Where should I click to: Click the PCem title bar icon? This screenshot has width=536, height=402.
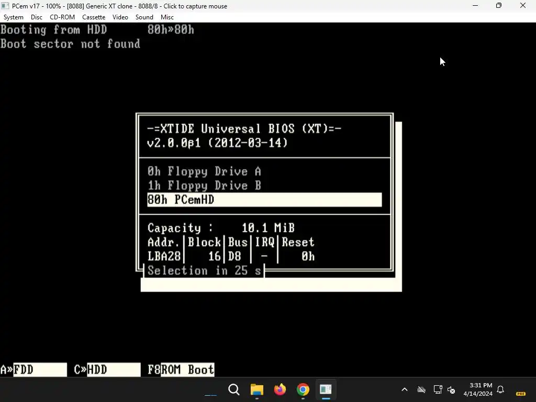5,6
